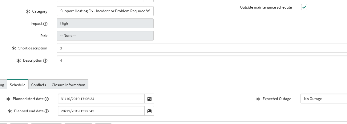Image resolution: width=347 pixels, height=124 pixels.
Task: Uncheck the Outside maintenance schedule checkbox
Action: click(x=304, y=7)
